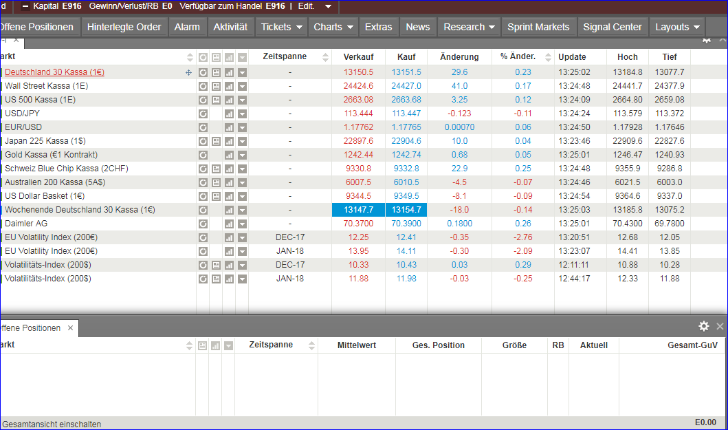Expand row options arrow for Gold Kassa
728x430 pixels.
pos(242,155)
